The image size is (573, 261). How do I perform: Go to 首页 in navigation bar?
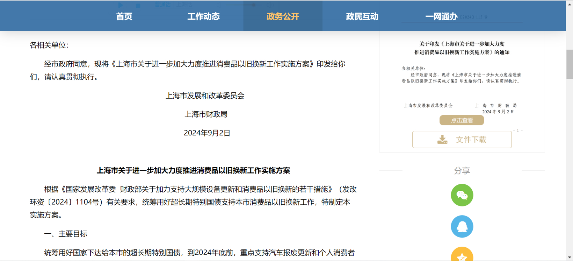[124, 16]
